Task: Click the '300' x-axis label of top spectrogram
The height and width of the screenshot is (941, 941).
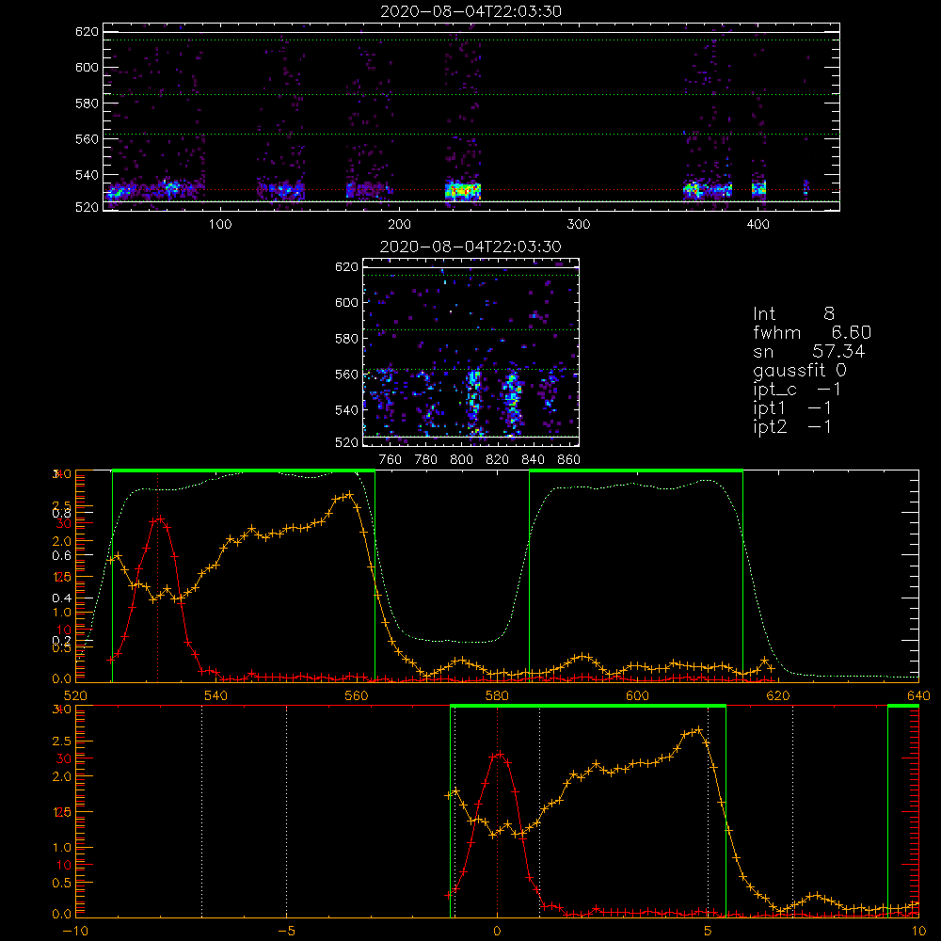Action: point(579,225)
